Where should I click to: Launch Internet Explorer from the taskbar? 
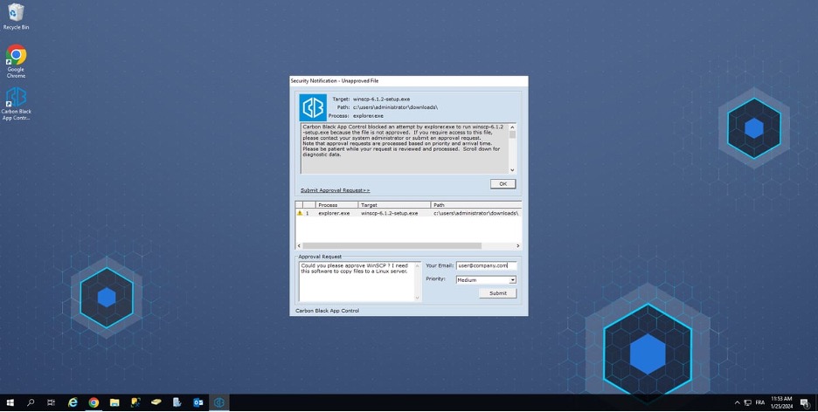73,402
